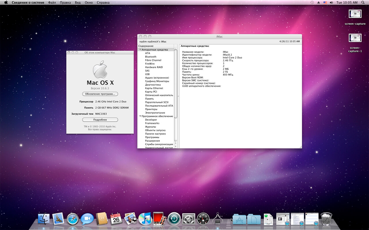Select Developer under software section
The image size is (369, 230).
coord(151,120)
